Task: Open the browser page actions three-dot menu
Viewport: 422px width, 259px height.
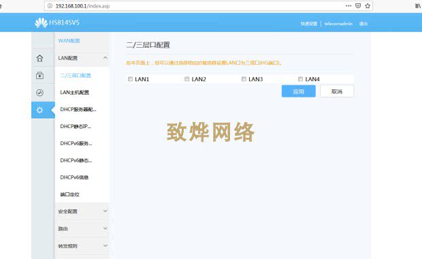Action: click(x=348, y=5)
